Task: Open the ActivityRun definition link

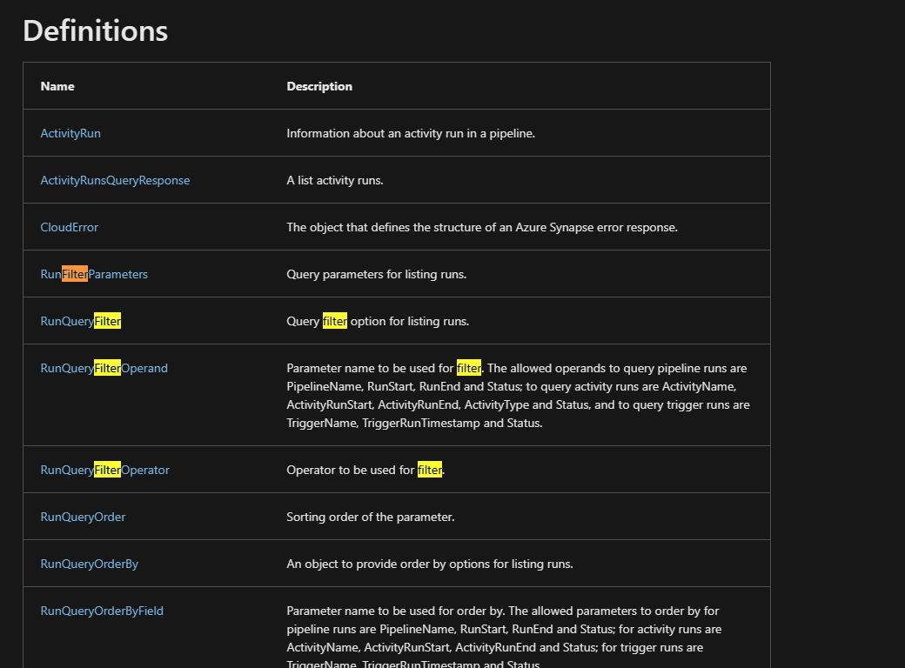Action: (x=70, y=132)
